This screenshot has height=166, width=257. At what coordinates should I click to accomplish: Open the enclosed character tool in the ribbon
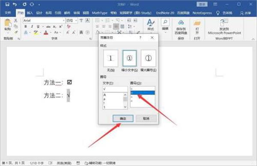coord(87,33)
